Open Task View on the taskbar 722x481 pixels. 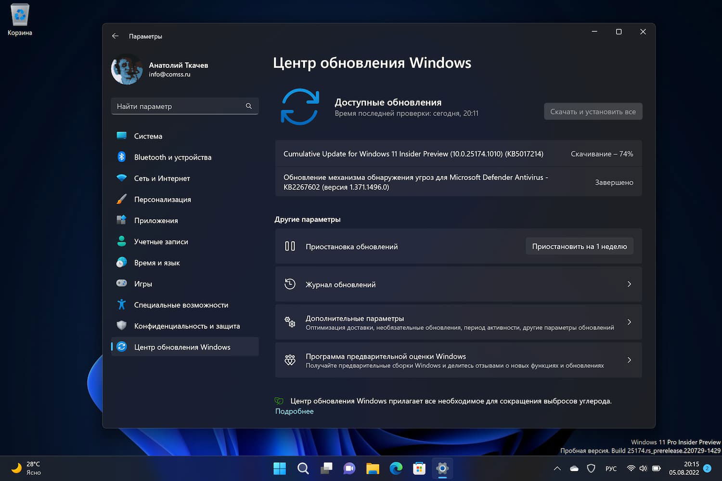pos(326,468)
